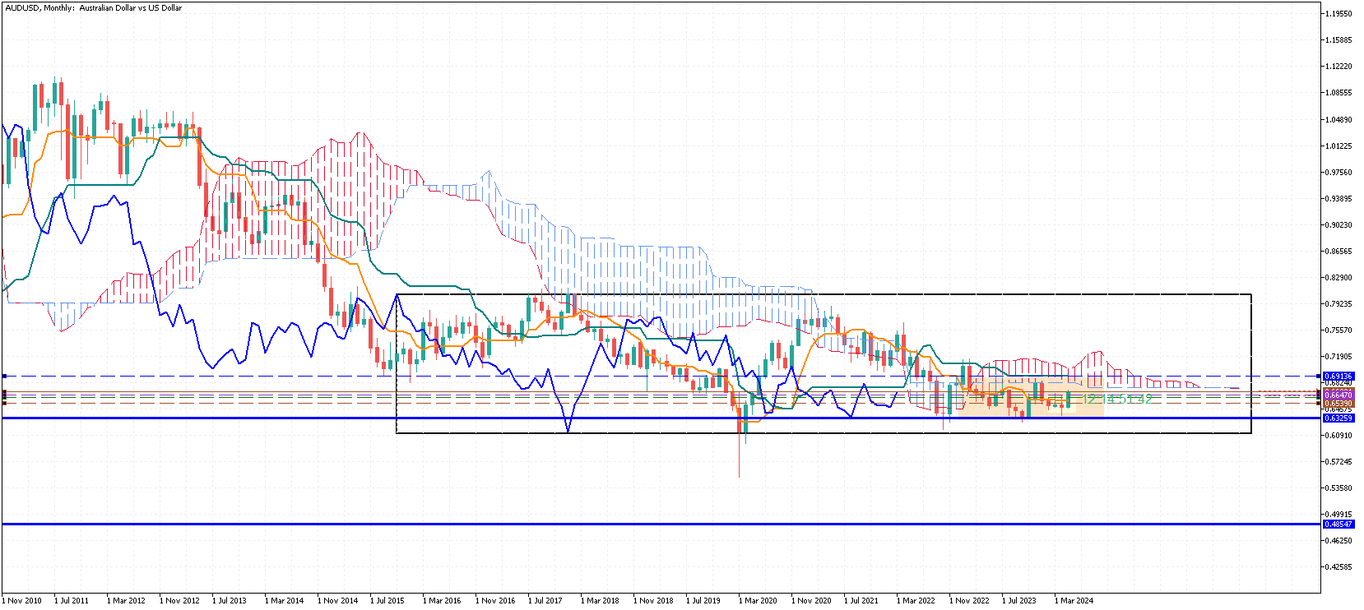Select the 0.63259 price tag on axis
Viewport: 1364px width, 610px height.
tap(1338, 418)
